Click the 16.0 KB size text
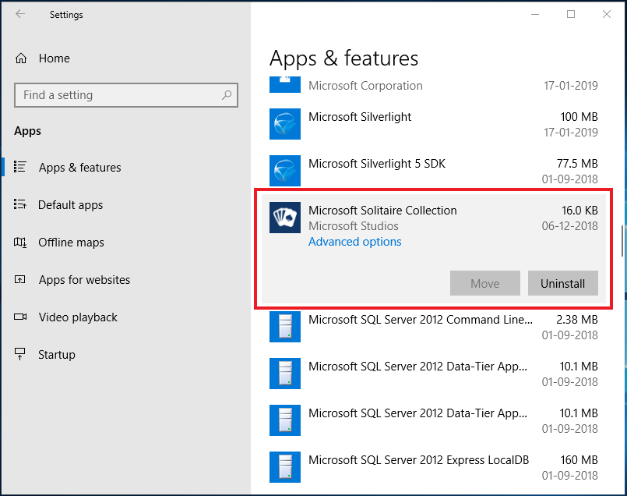This screenshot has width=627, height=496. [x=579, y=211]
